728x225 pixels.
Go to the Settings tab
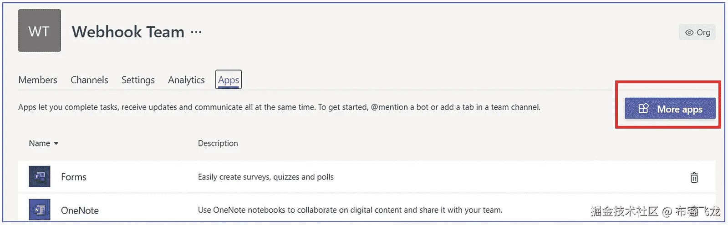click(x=138, y=80)
